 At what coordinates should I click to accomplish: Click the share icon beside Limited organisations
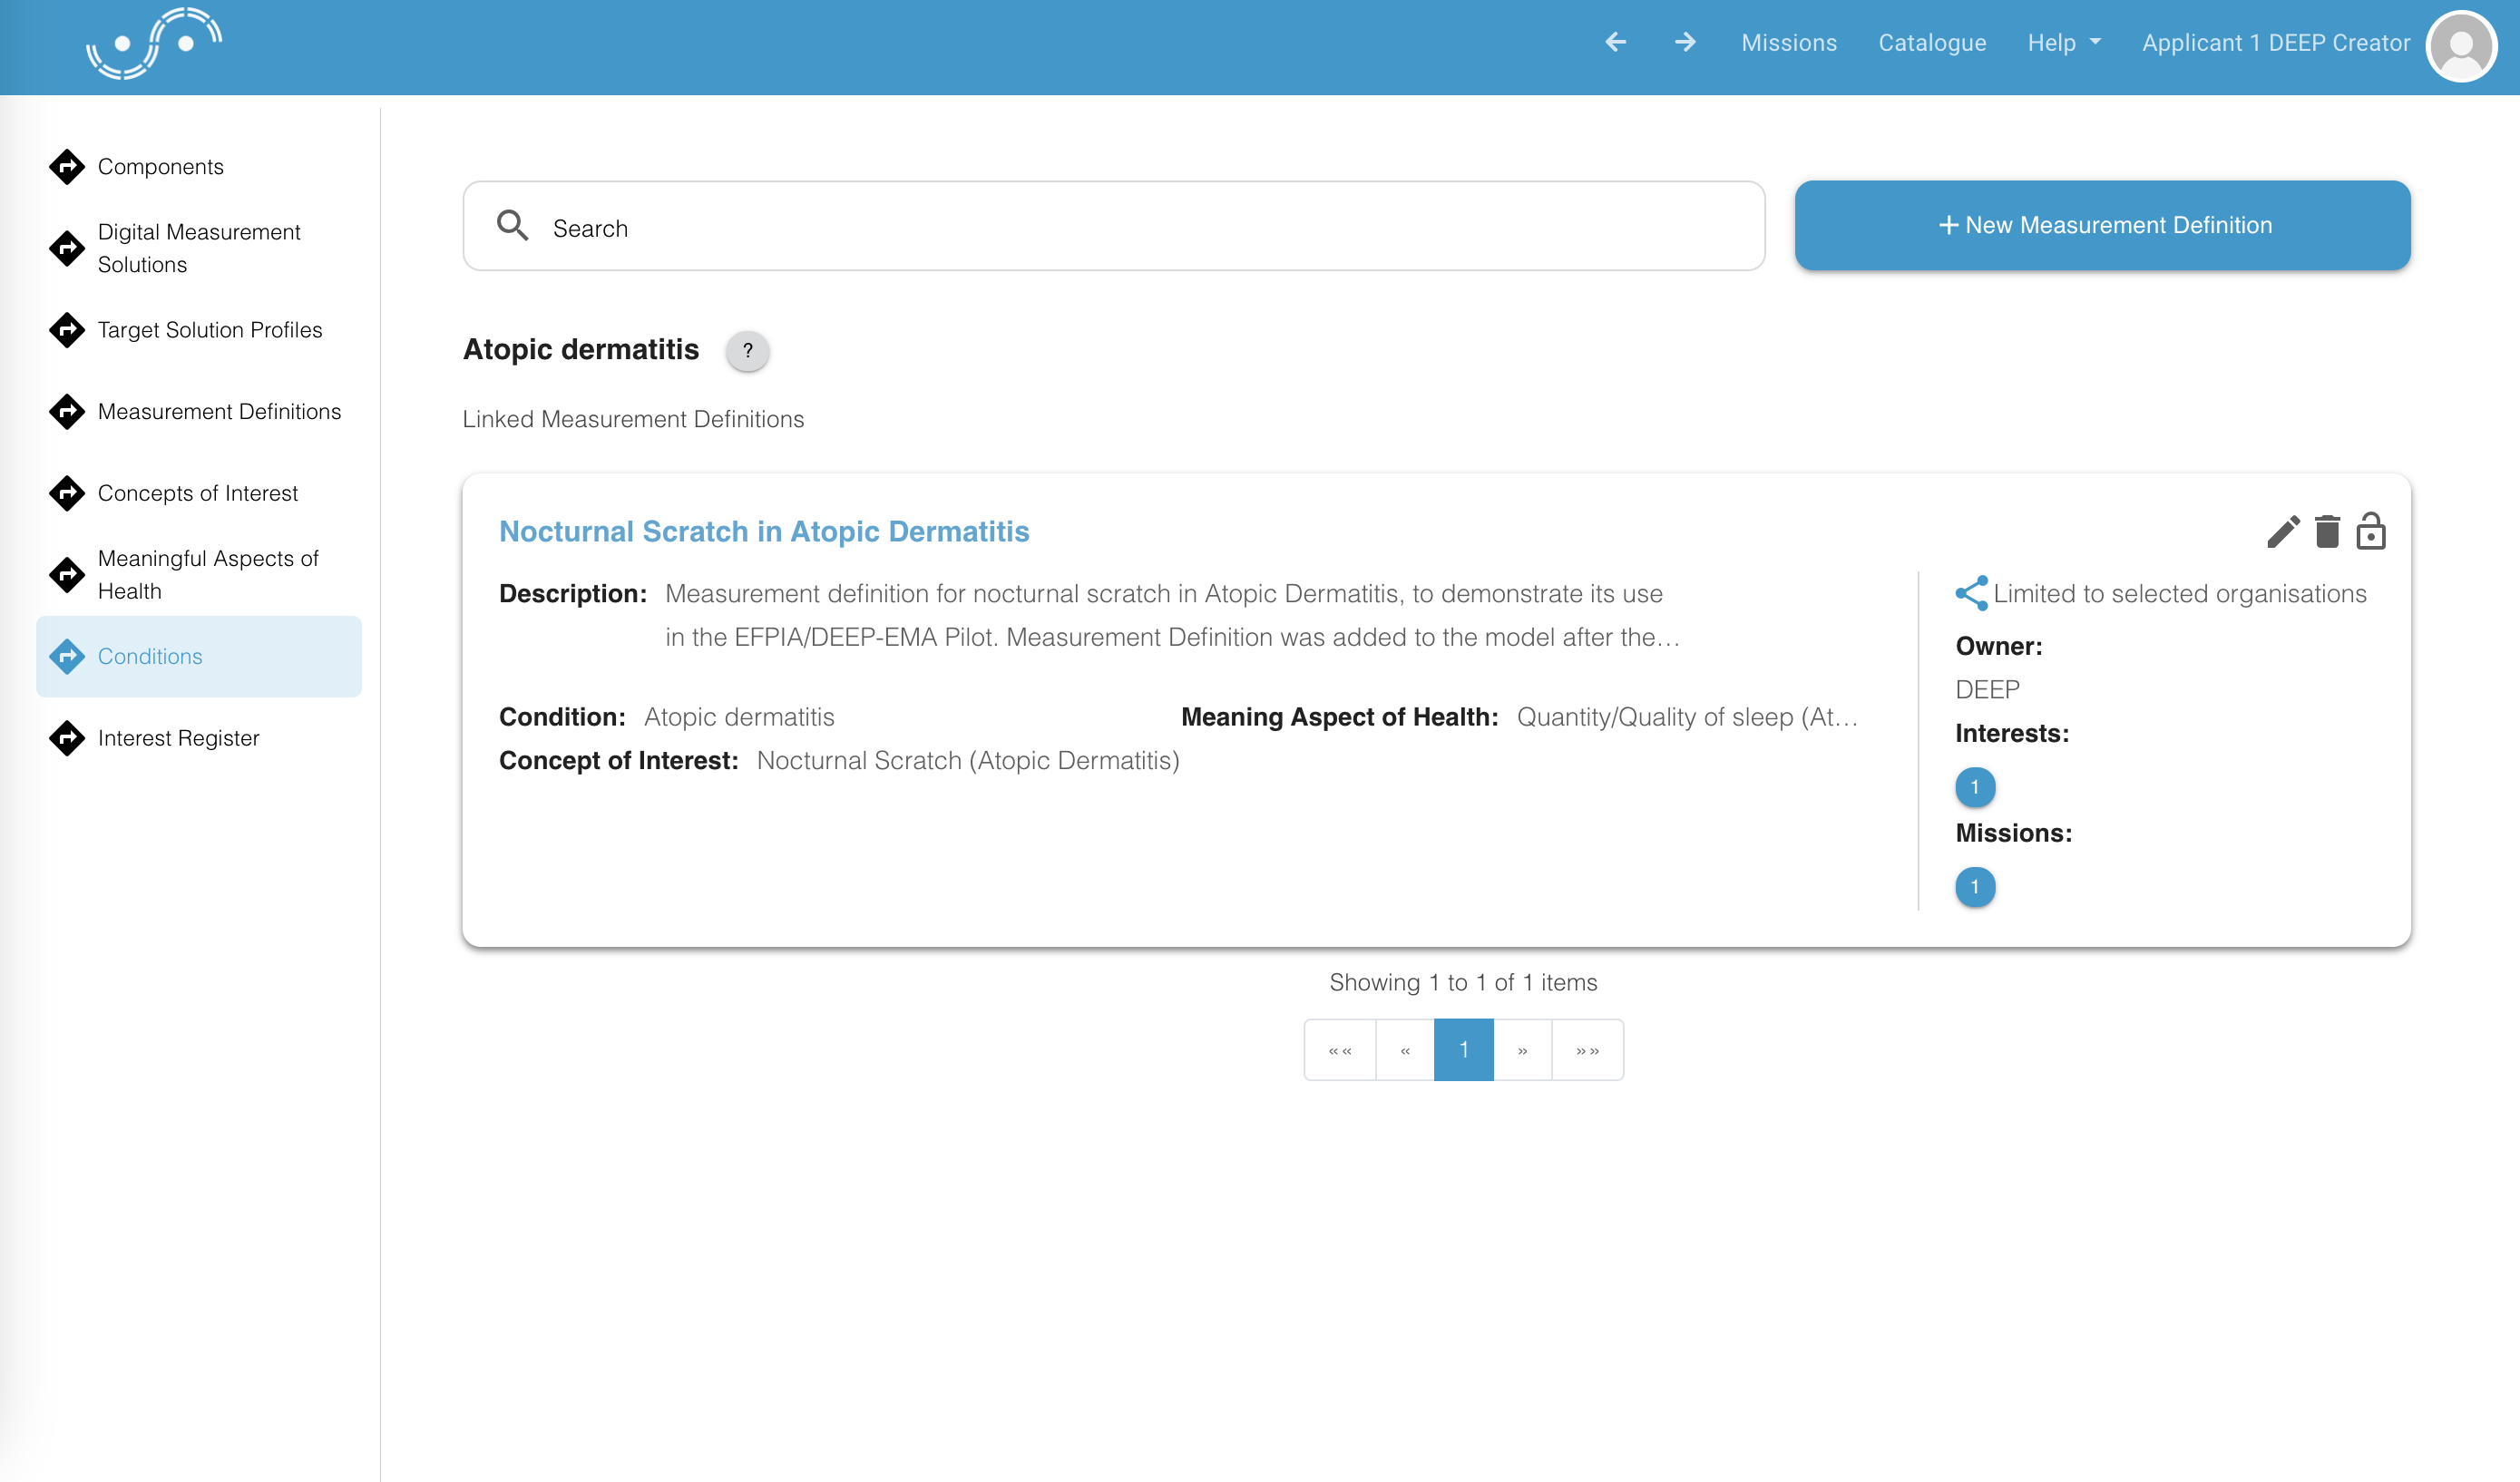coord(1971,593)
